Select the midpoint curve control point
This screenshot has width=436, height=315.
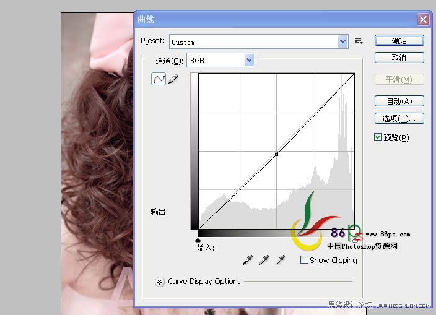click(276, 154)
